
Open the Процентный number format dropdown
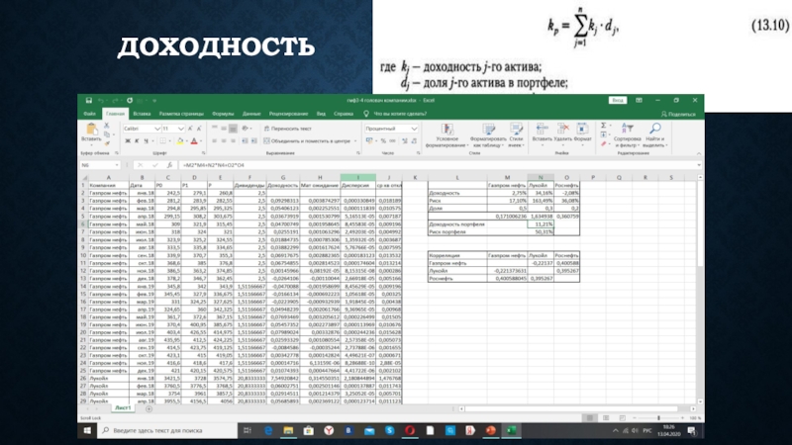click(x=414, y=129)
